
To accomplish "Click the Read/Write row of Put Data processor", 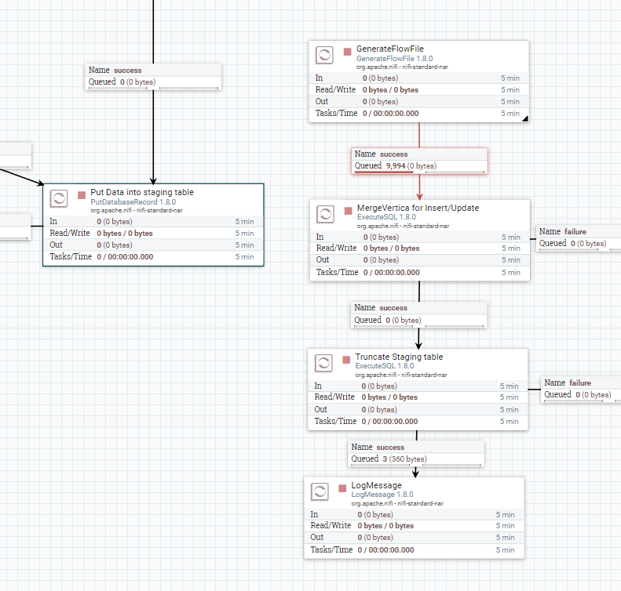I will [153, 234].
